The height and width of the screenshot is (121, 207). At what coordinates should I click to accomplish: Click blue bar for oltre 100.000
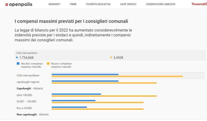tap(76, 94)
